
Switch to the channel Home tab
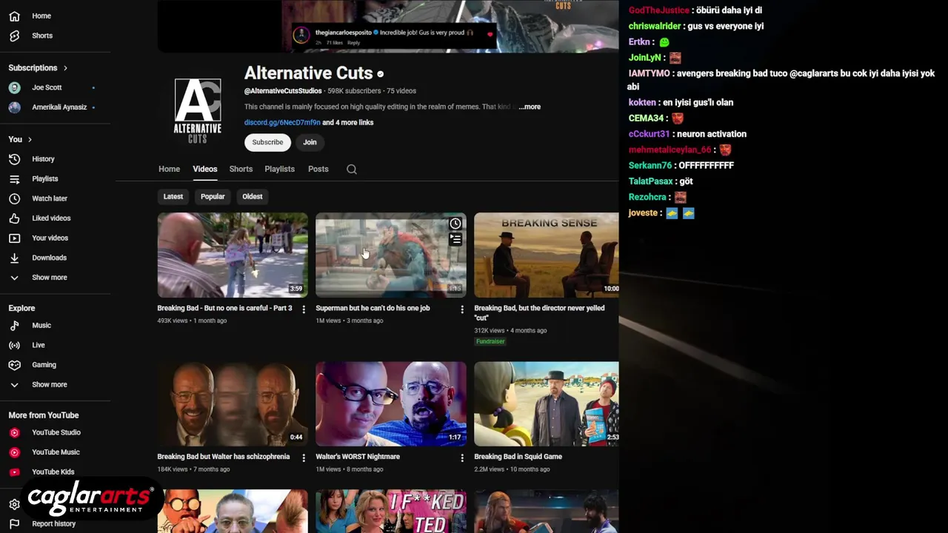(x=169, y=169)
